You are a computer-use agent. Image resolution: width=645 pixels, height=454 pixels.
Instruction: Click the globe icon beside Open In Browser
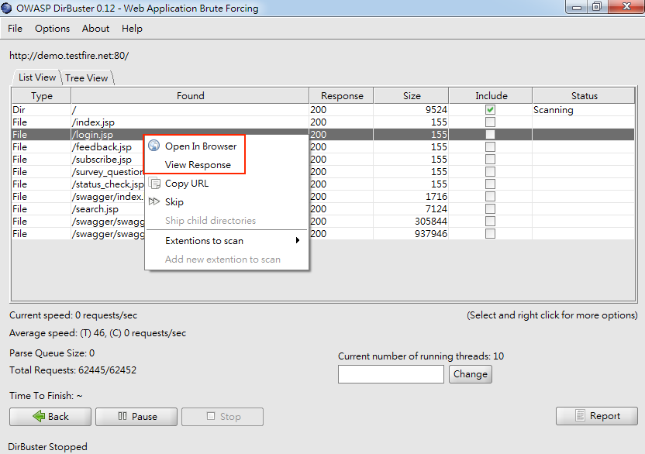tap(153, 146)
